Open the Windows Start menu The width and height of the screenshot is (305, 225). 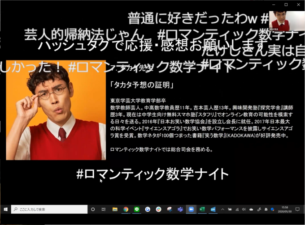pyautogui.click(x=5, y=209)
